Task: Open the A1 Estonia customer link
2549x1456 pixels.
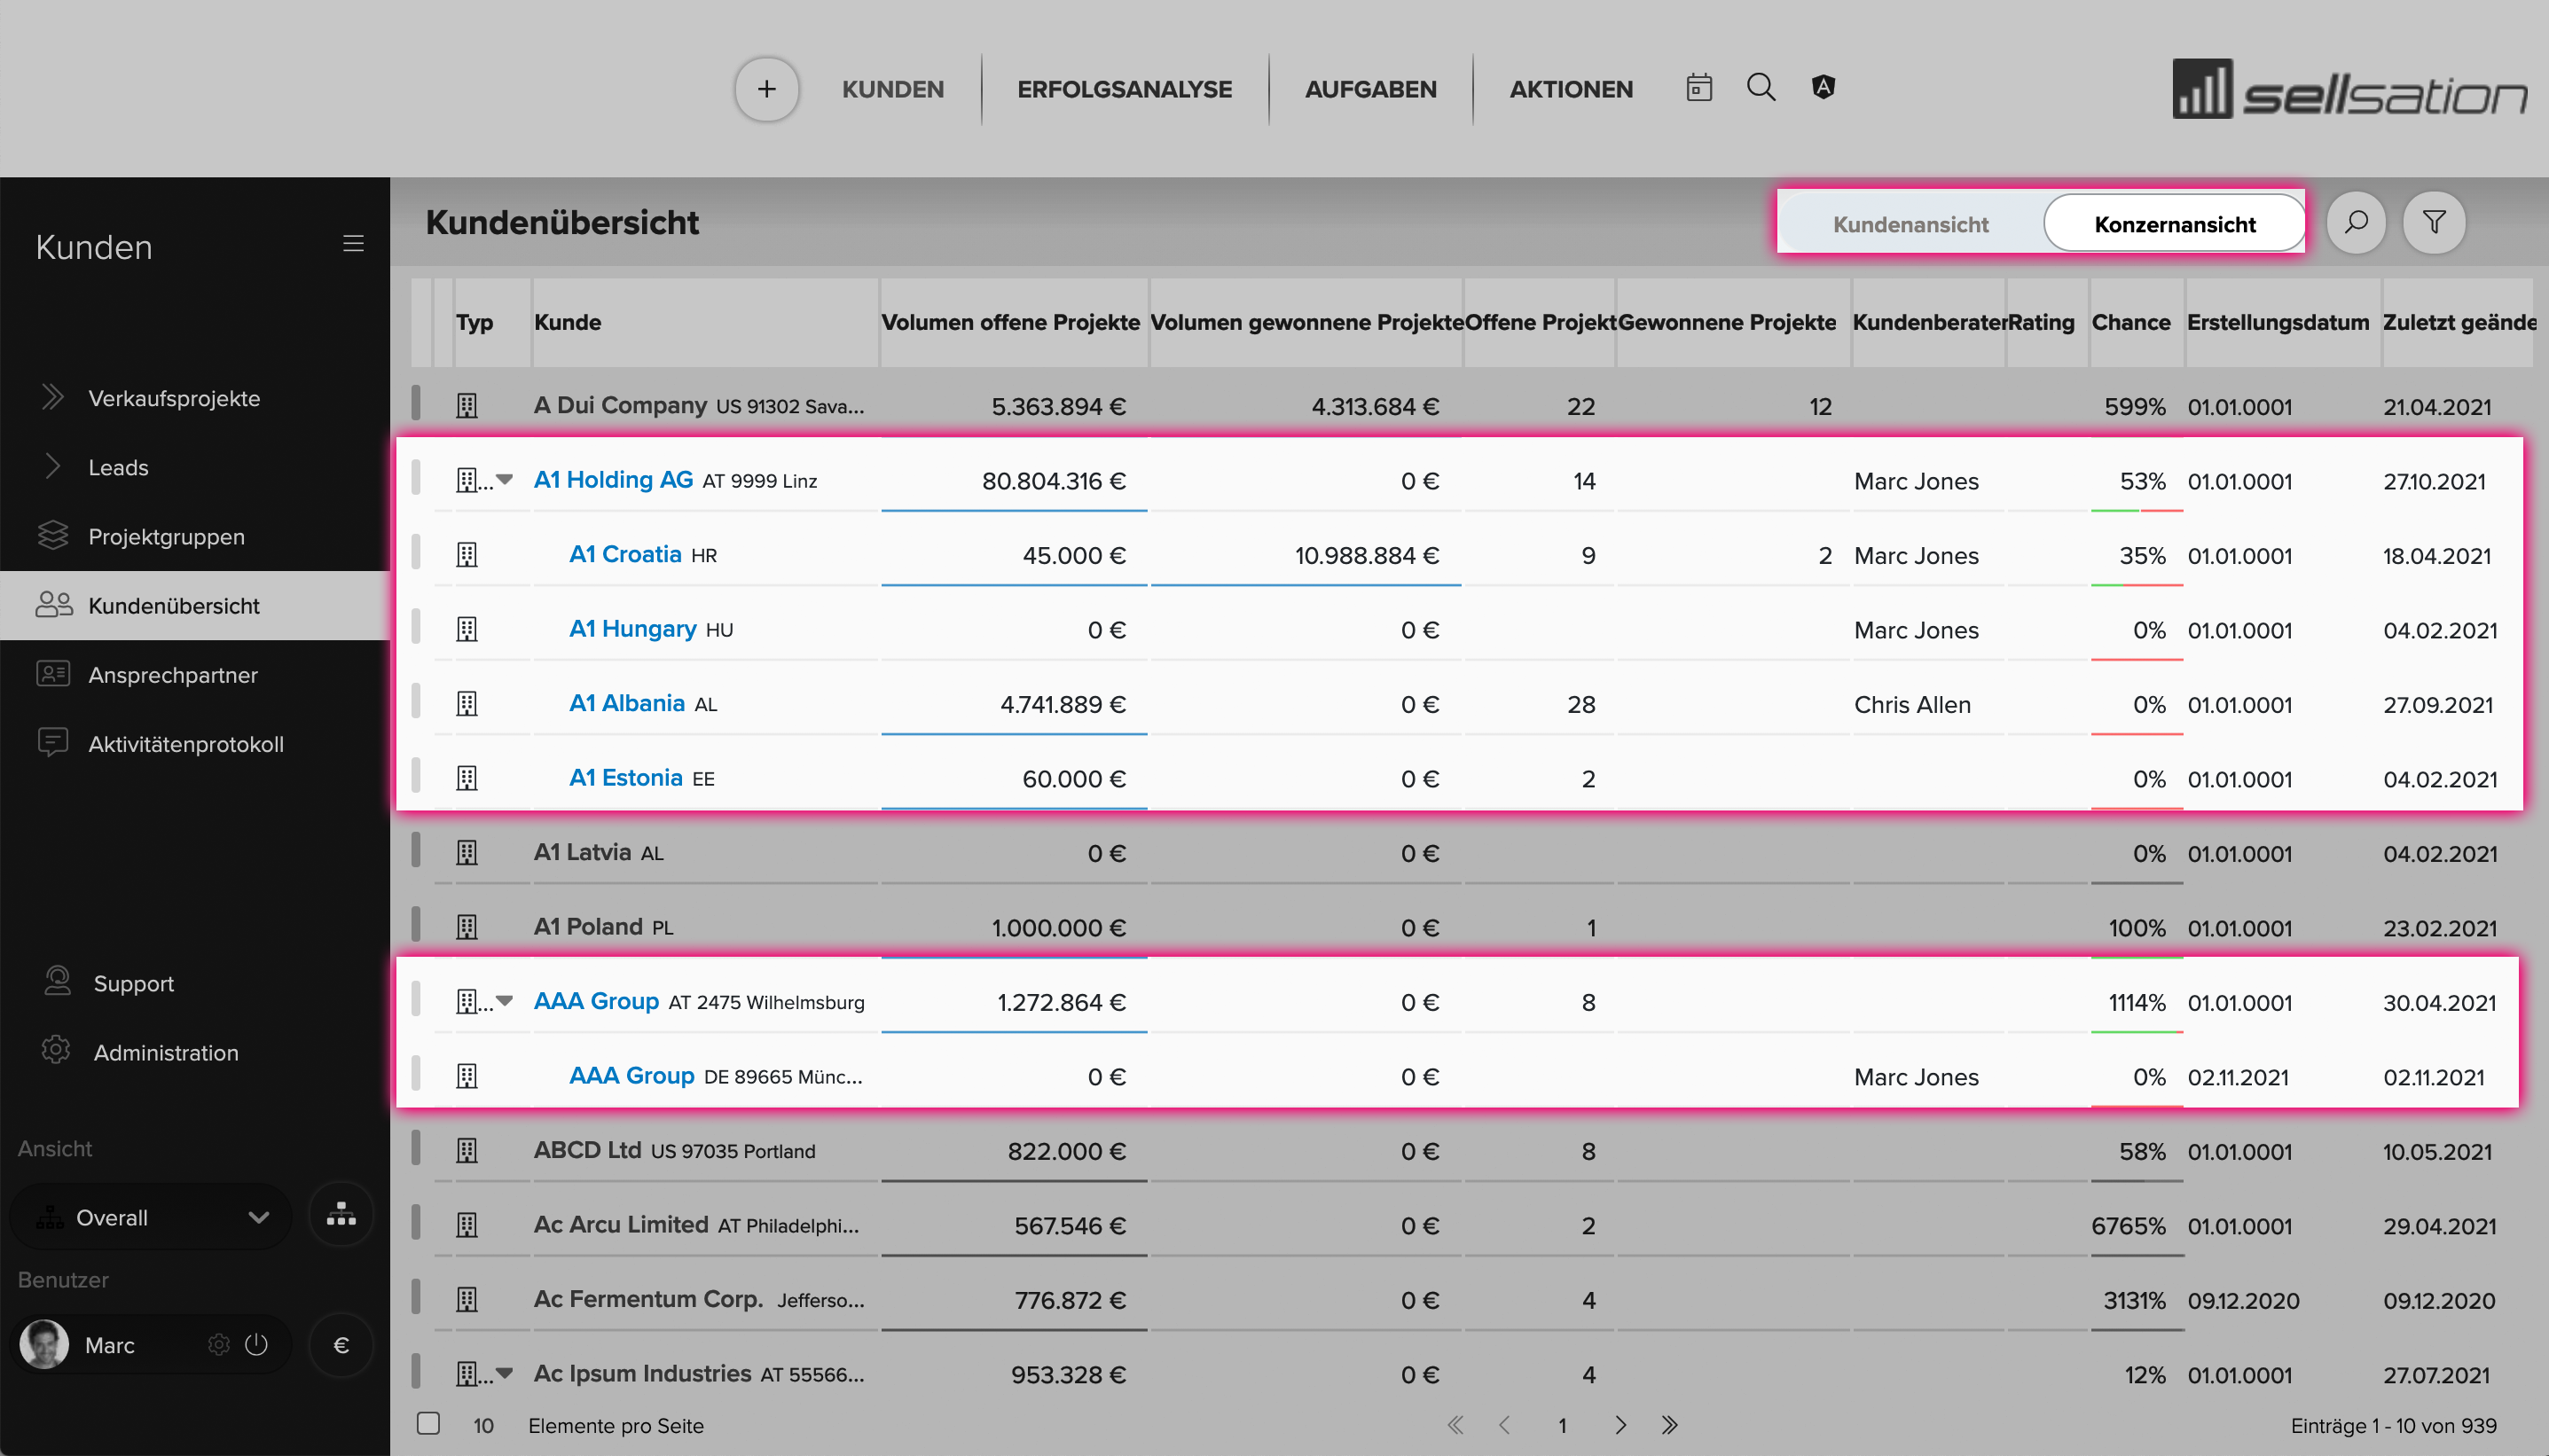Action: pos(625,777)
